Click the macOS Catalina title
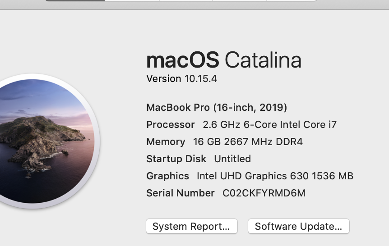This screenshot has height=246, width=389. (224, 60)
